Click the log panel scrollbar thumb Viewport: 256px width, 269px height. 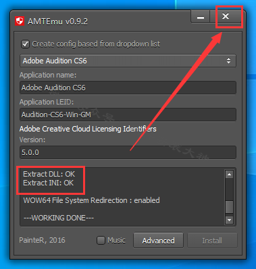click(229, 207)
